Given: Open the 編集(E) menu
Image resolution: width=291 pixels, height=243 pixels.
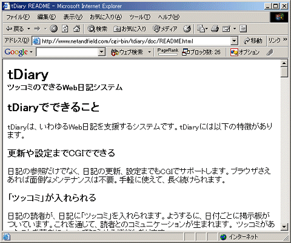Looking at the screenshot, I should tap(47, 17).
